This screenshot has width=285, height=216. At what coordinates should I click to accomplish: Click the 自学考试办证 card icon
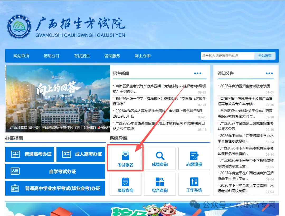(x=15, y=171)
